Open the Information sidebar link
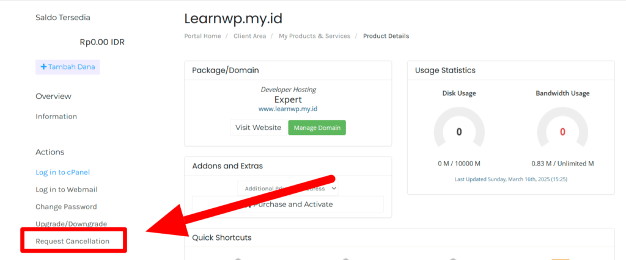This screenshot has width=626, height=260. (56, 117)
